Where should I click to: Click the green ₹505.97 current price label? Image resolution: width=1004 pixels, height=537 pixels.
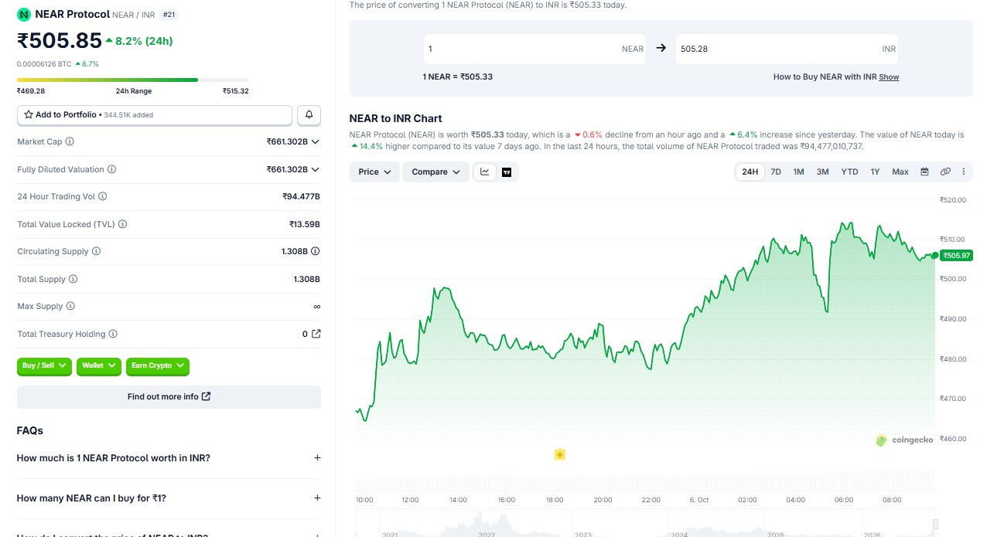pyautogui.click(x=957, y=255)
